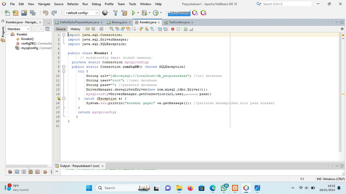
Task: Build the project with the hammer icon
Action: pyautogui.click(x=116, y=13)
